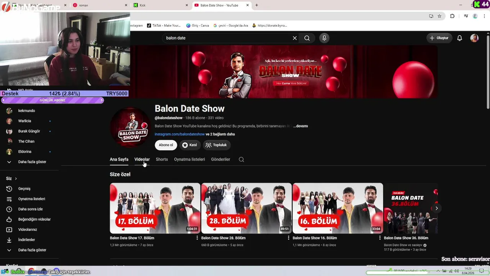Open Balon Date Show 16. Bölüm title
The width and height of the screenshot is (490, 276).
[x=315, y=238]
